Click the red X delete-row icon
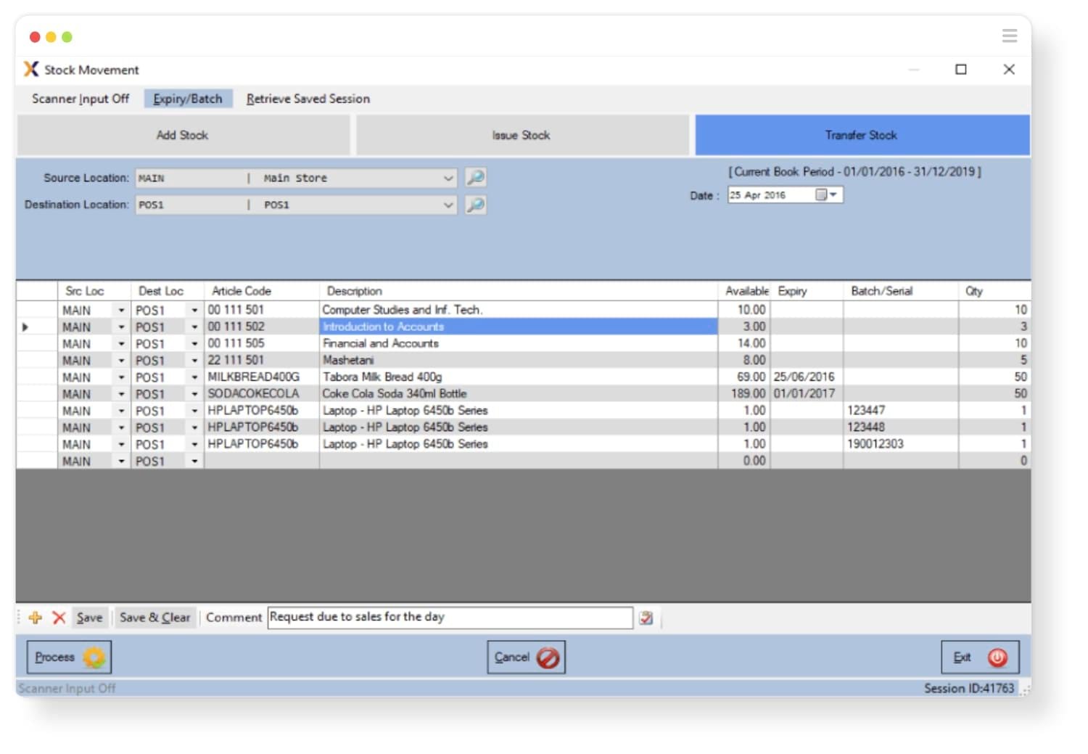The width and height of the screenshot is (1088, 754). (x=59, y=618)
